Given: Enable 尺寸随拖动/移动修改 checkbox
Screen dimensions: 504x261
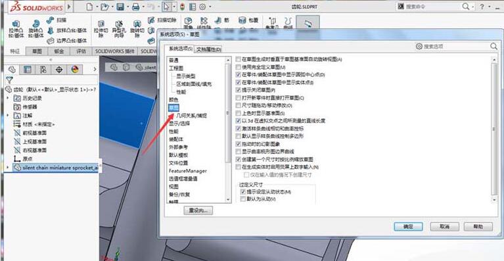Looking at the screenshot, I should tap(238, 105).
